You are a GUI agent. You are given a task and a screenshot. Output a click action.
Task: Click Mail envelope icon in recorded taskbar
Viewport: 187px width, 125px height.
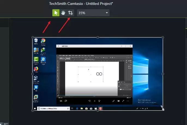[x=91, y=108]
